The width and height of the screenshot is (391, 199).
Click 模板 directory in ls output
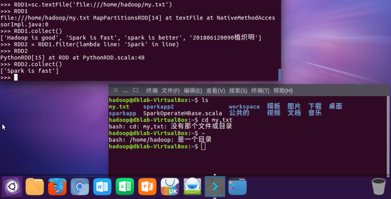[x=274, y=106]
